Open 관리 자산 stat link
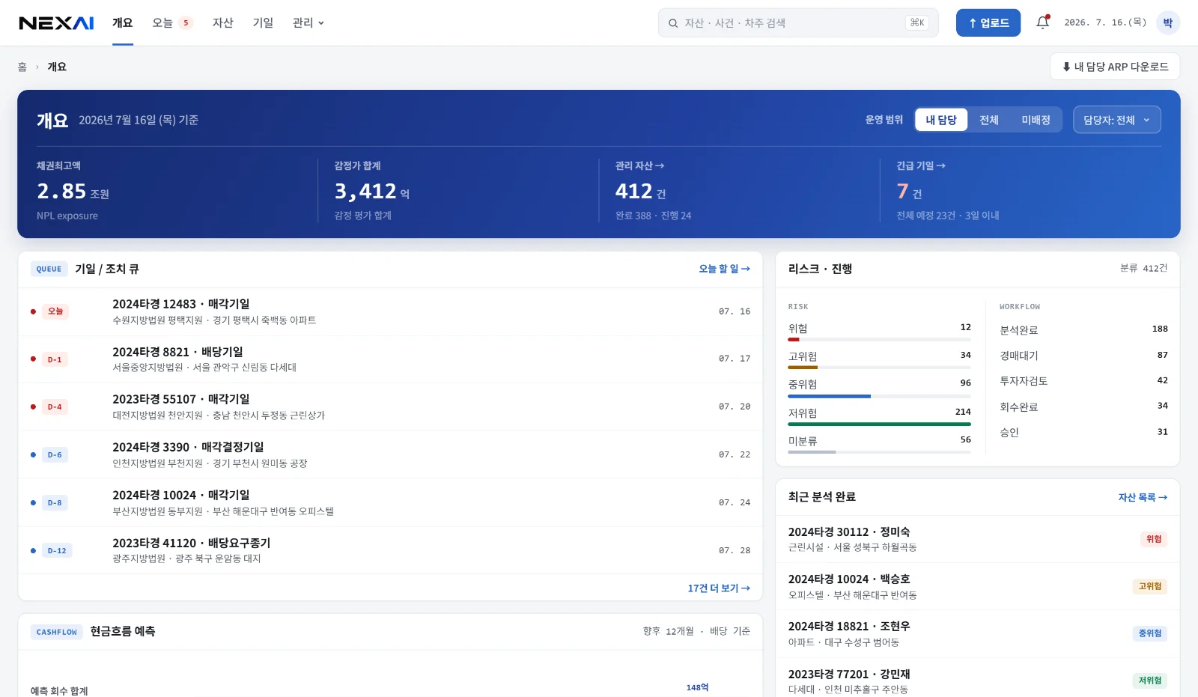 (640, 165)
